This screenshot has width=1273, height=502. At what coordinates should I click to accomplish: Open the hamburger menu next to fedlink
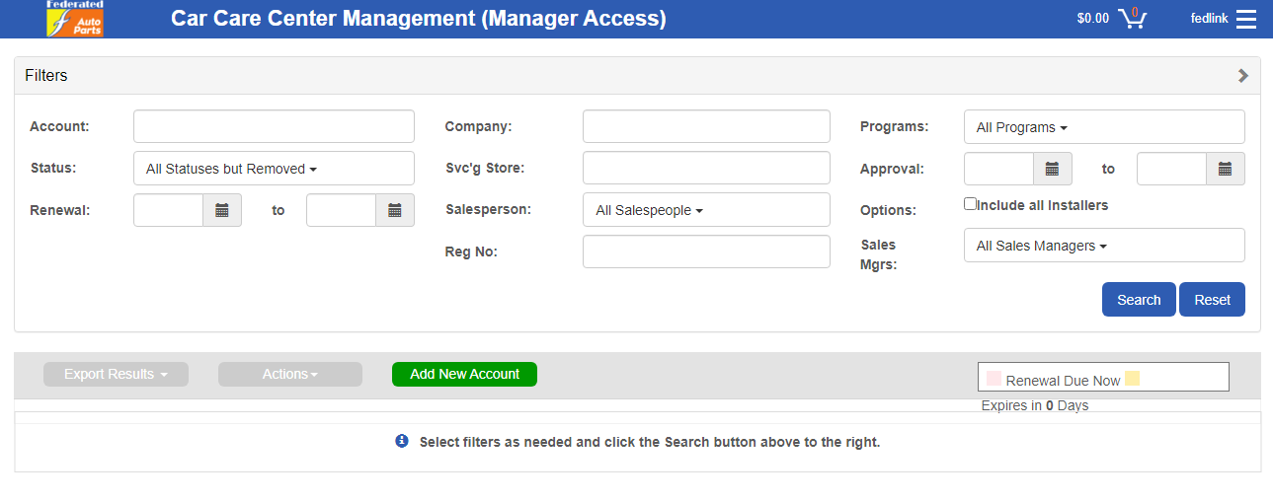tap(1245, 19)
